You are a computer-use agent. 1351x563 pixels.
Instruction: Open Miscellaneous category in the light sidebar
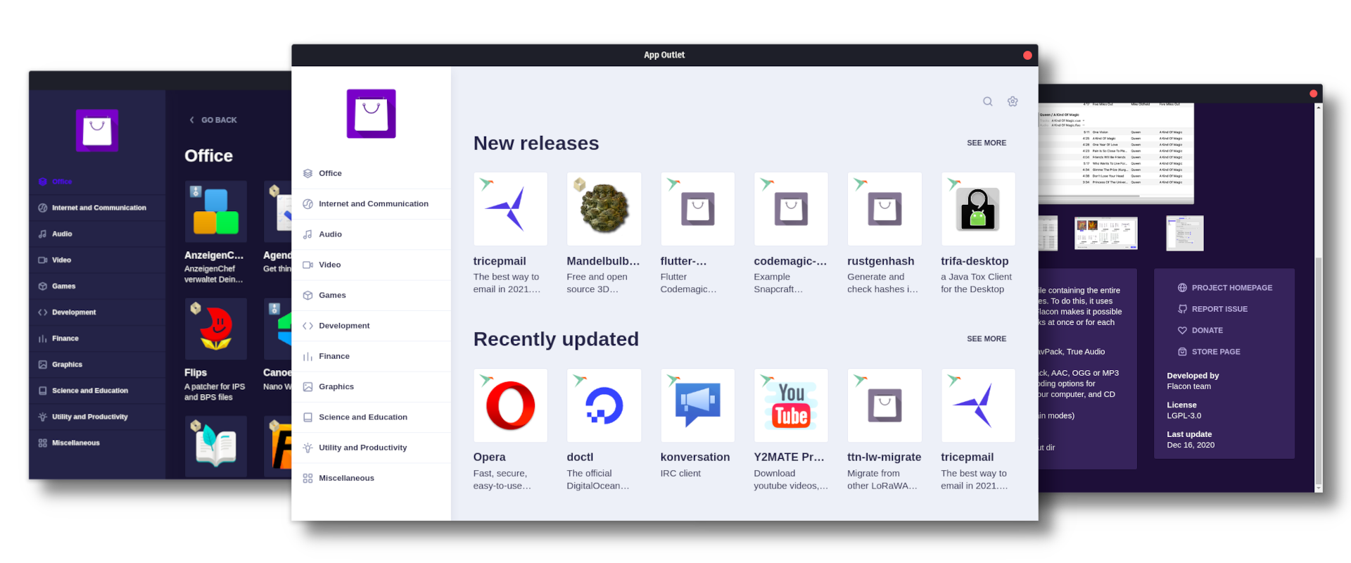tap(372, 479)
